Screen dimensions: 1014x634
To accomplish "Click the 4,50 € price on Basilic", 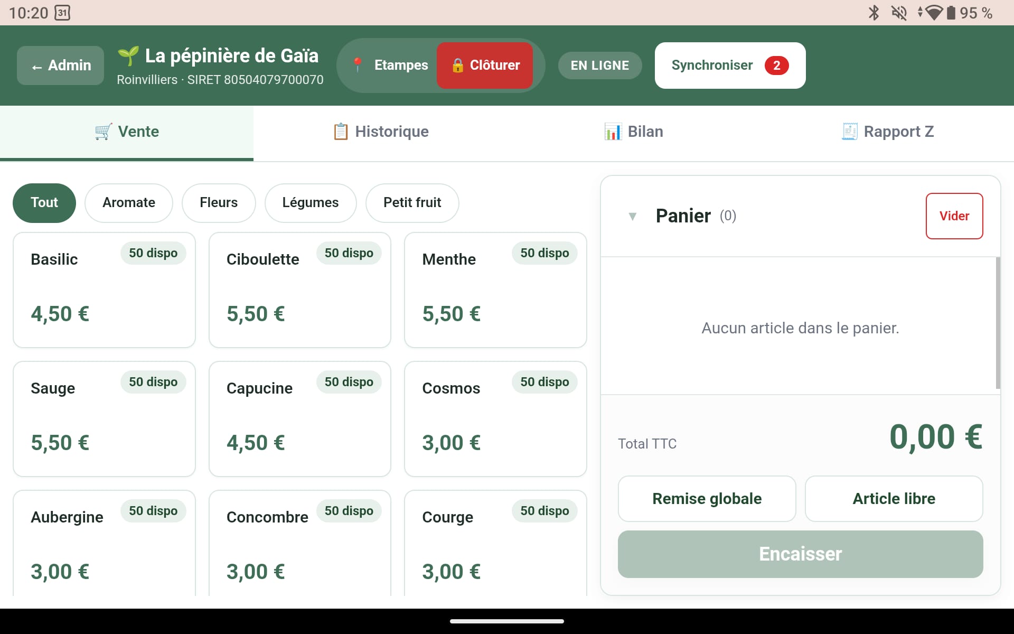I will pos(60,314).
